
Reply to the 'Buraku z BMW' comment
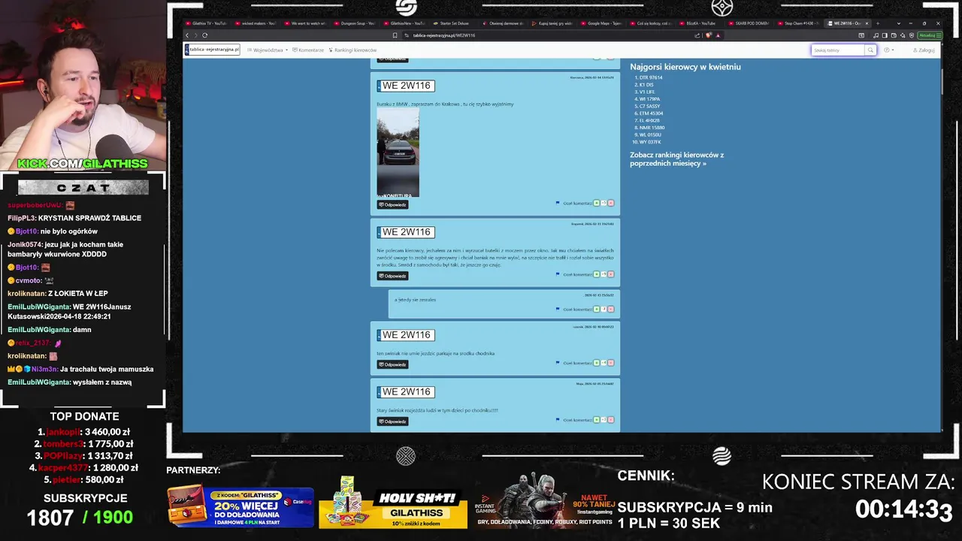[392, 204]
